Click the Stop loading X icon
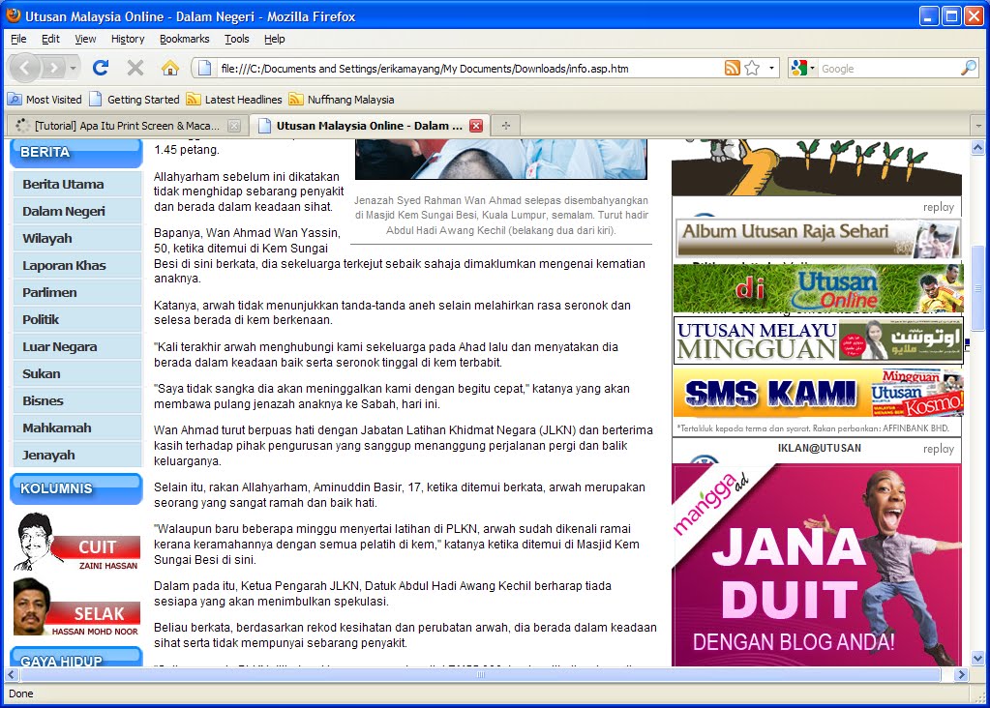The image size is (990, 708). pyautogui.click(x=135, y=68)
